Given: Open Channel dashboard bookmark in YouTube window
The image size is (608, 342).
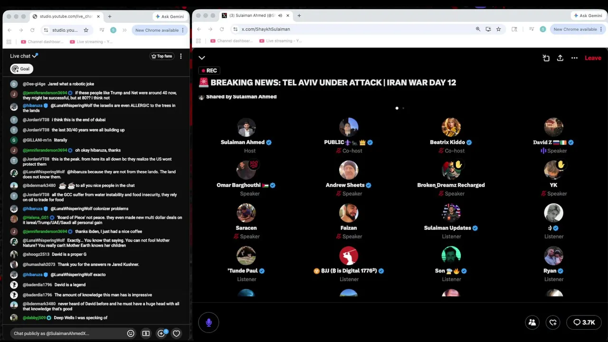Looking at the screenshot, I should 42,42.
